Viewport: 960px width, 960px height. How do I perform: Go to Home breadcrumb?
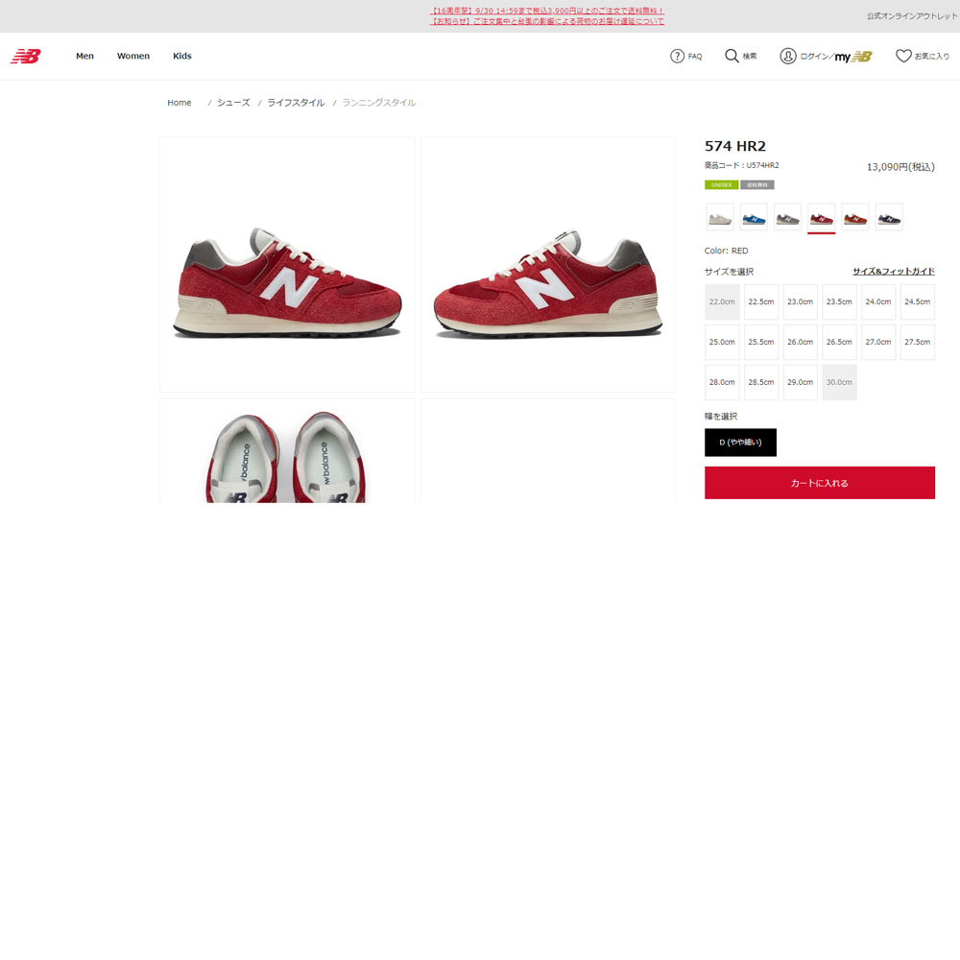(x=180, y=103)
